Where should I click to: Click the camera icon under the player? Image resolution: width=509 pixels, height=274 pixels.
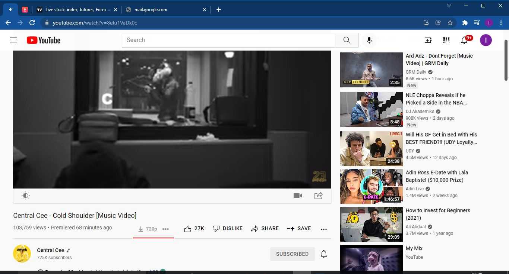[x=298, y=196]
